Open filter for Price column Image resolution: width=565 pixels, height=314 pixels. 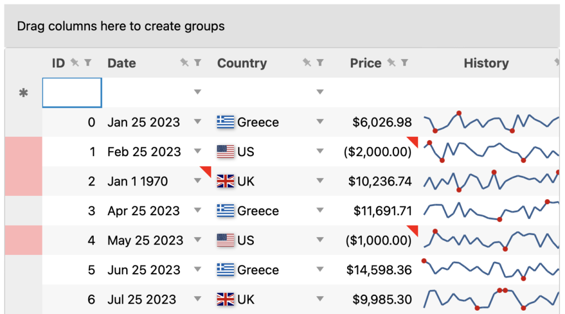click(404, 63)
